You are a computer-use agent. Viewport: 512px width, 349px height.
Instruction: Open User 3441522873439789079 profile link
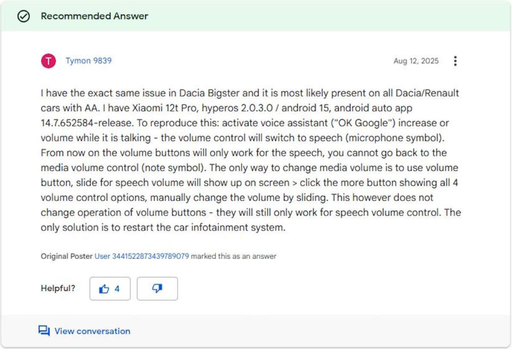point(141,256)
